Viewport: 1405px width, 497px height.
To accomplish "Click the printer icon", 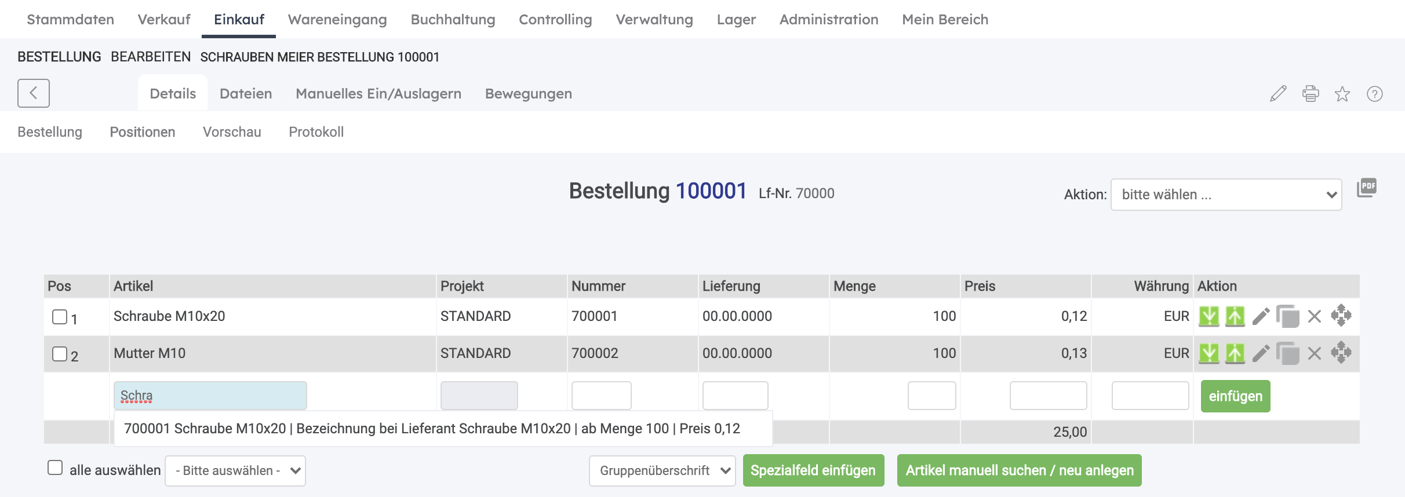I will 1310,94.
